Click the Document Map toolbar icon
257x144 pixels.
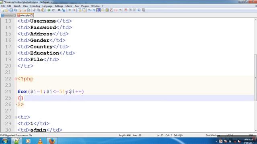[x=107, y=10]
